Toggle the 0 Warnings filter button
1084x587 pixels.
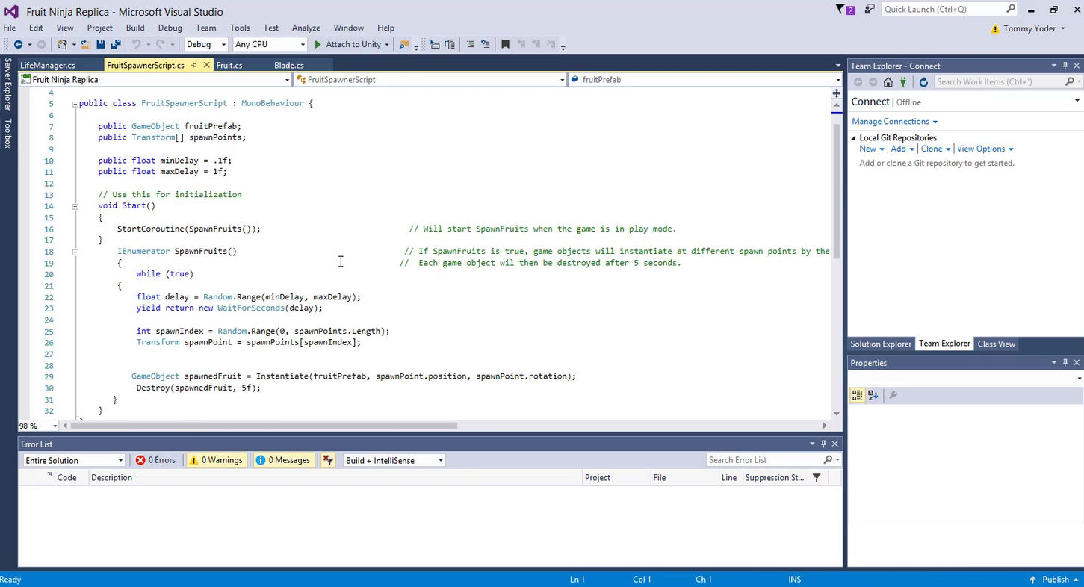click(x=216, y=460)
